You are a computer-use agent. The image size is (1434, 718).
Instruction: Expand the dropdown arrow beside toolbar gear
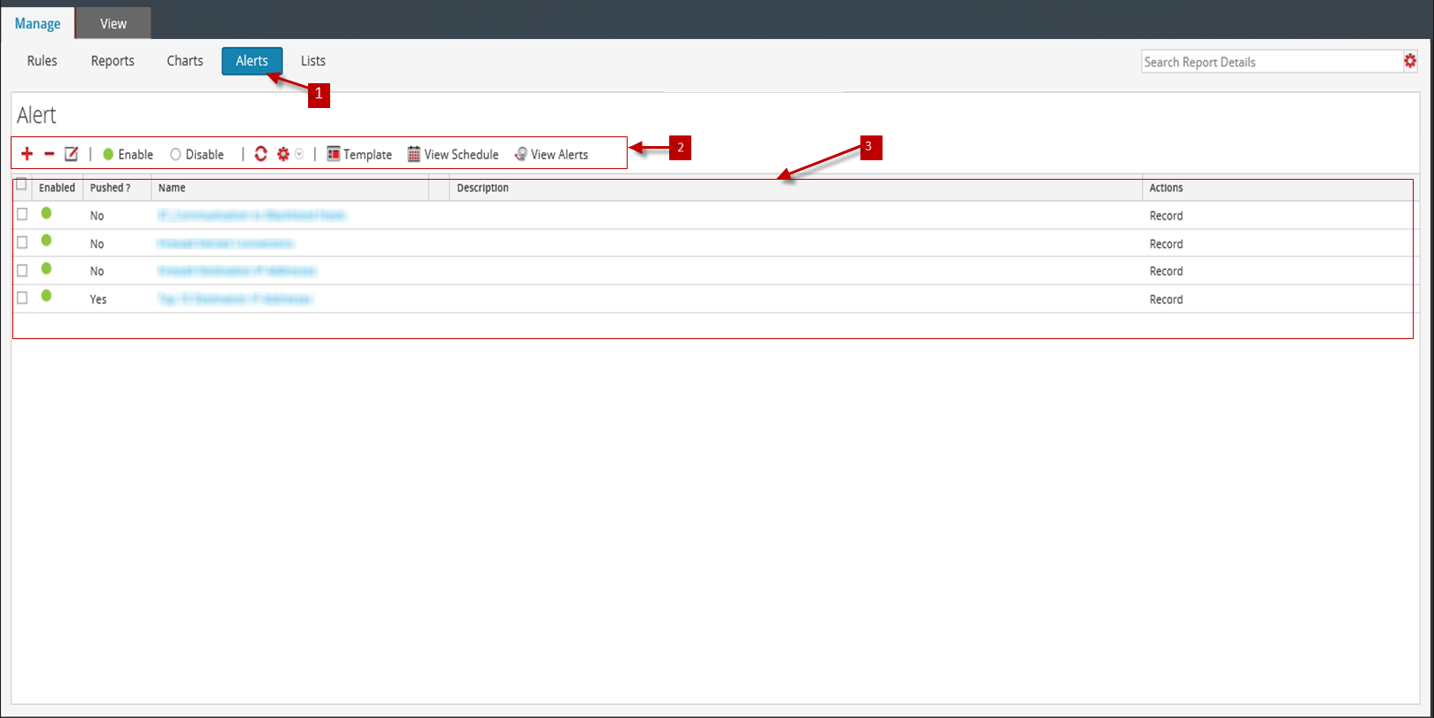(x=299, y=154)
